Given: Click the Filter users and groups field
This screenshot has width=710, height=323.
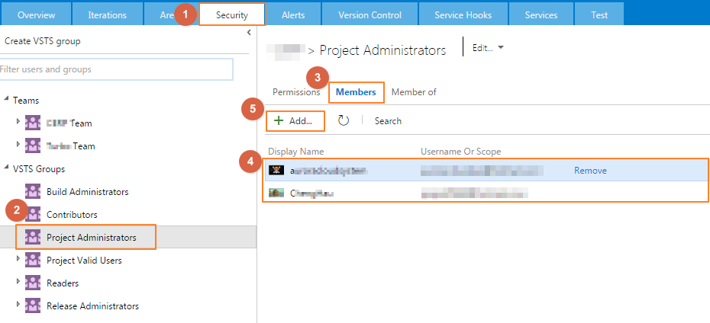Looking at the screenshot, I should tap(116, 69).
